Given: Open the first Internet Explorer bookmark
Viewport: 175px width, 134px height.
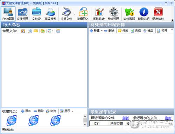Looking at the screenshot, I should (12, 120).
